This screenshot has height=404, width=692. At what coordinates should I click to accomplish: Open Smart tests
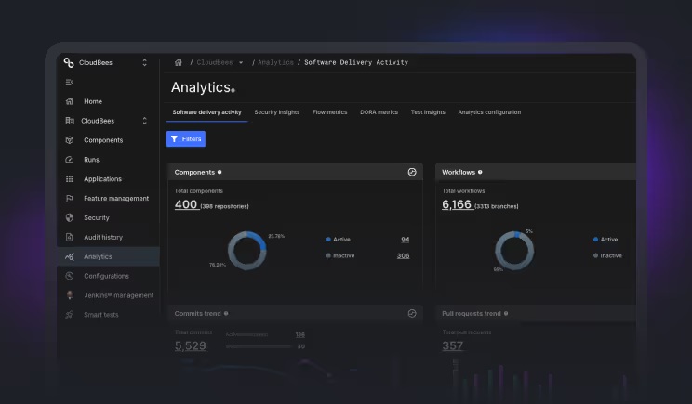(x=101, y=315)
